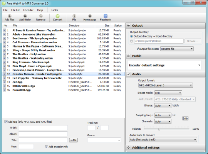
Task: Collapse the Profile section header
Action: click(165, 56)
